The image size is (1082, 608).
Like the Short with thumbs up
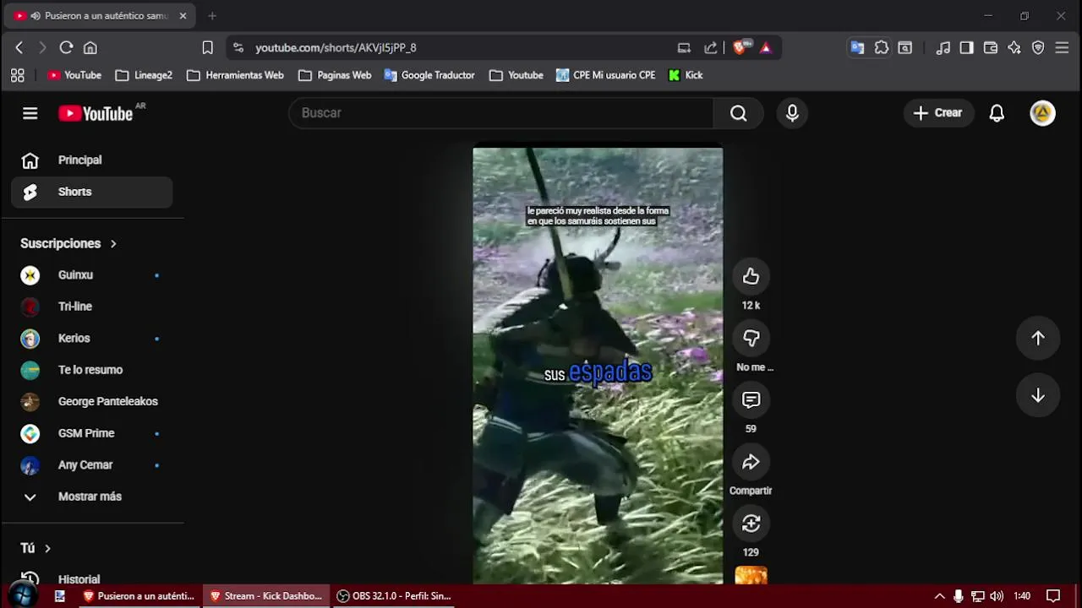[751, 276]
